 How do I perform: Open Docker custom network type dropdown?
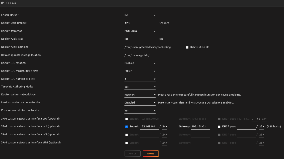140,95
